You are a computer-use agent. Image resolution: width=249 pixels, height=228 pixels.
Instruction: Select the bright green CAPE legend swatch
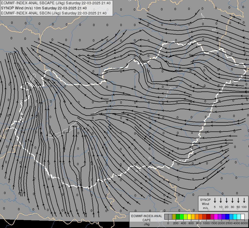coord(182,217)
